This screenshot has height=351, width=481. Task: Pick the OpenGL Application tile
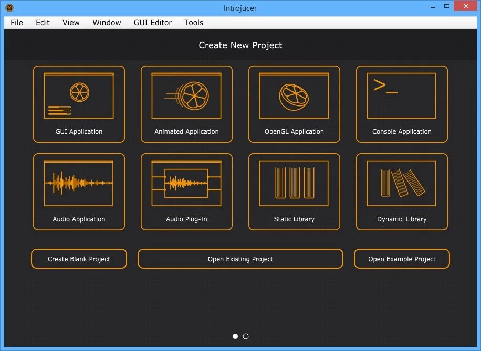pos(294,104)
